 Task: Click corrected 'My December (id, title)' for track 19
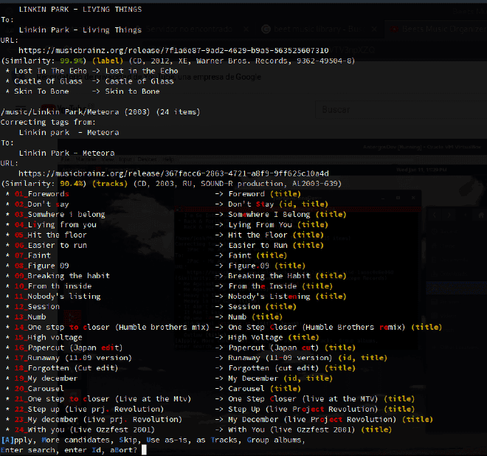click(x=280, y=379)
